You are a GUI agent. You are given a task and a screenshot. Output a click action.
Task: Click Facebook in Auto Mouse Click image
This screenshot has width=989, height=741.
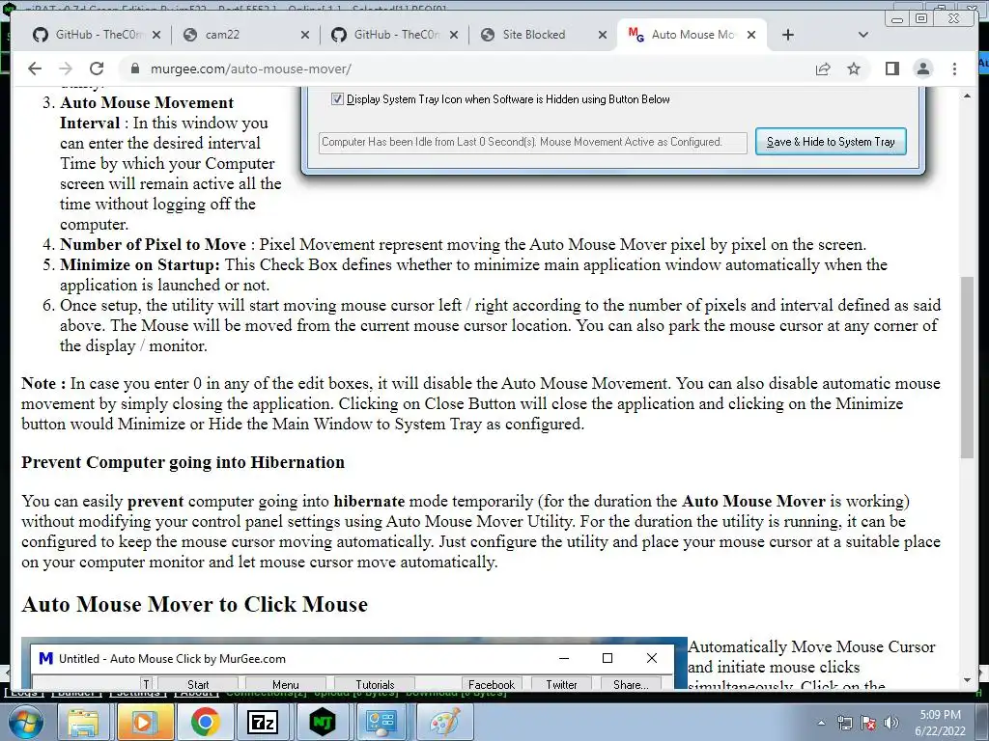[x=492, y=684]
